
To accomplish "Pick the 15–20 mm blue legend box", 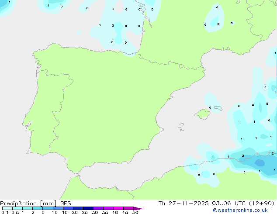I will coord(68,208).
